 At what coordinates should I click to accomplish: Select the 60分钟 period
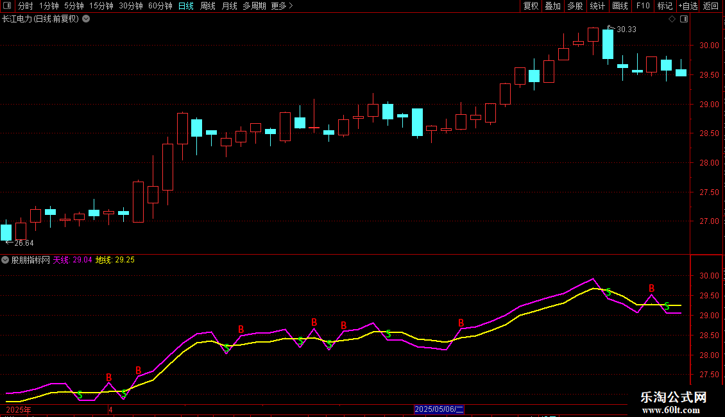coord(160,6)
